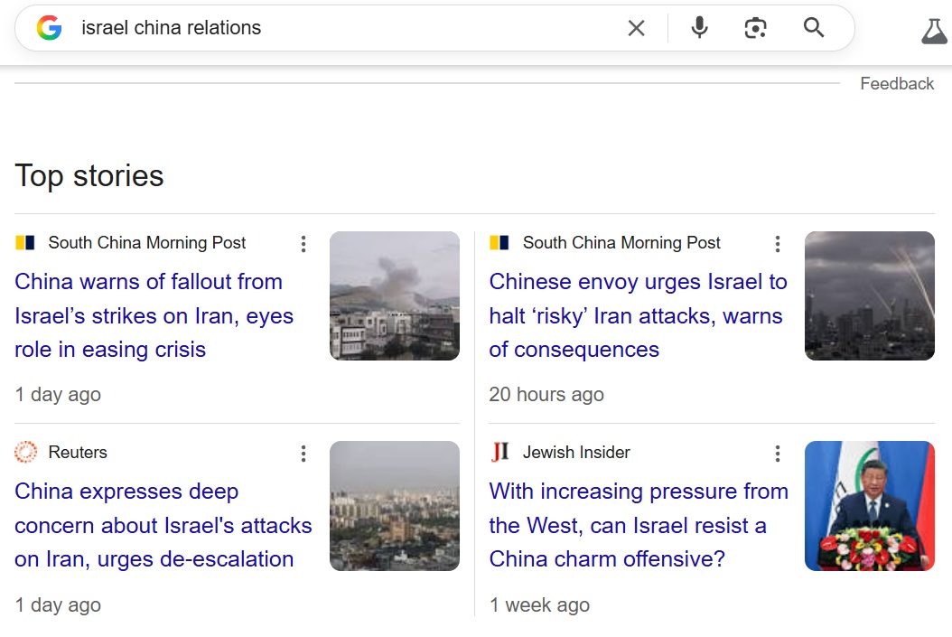Click '1 week ago' timestamp

tap(539, 605)
